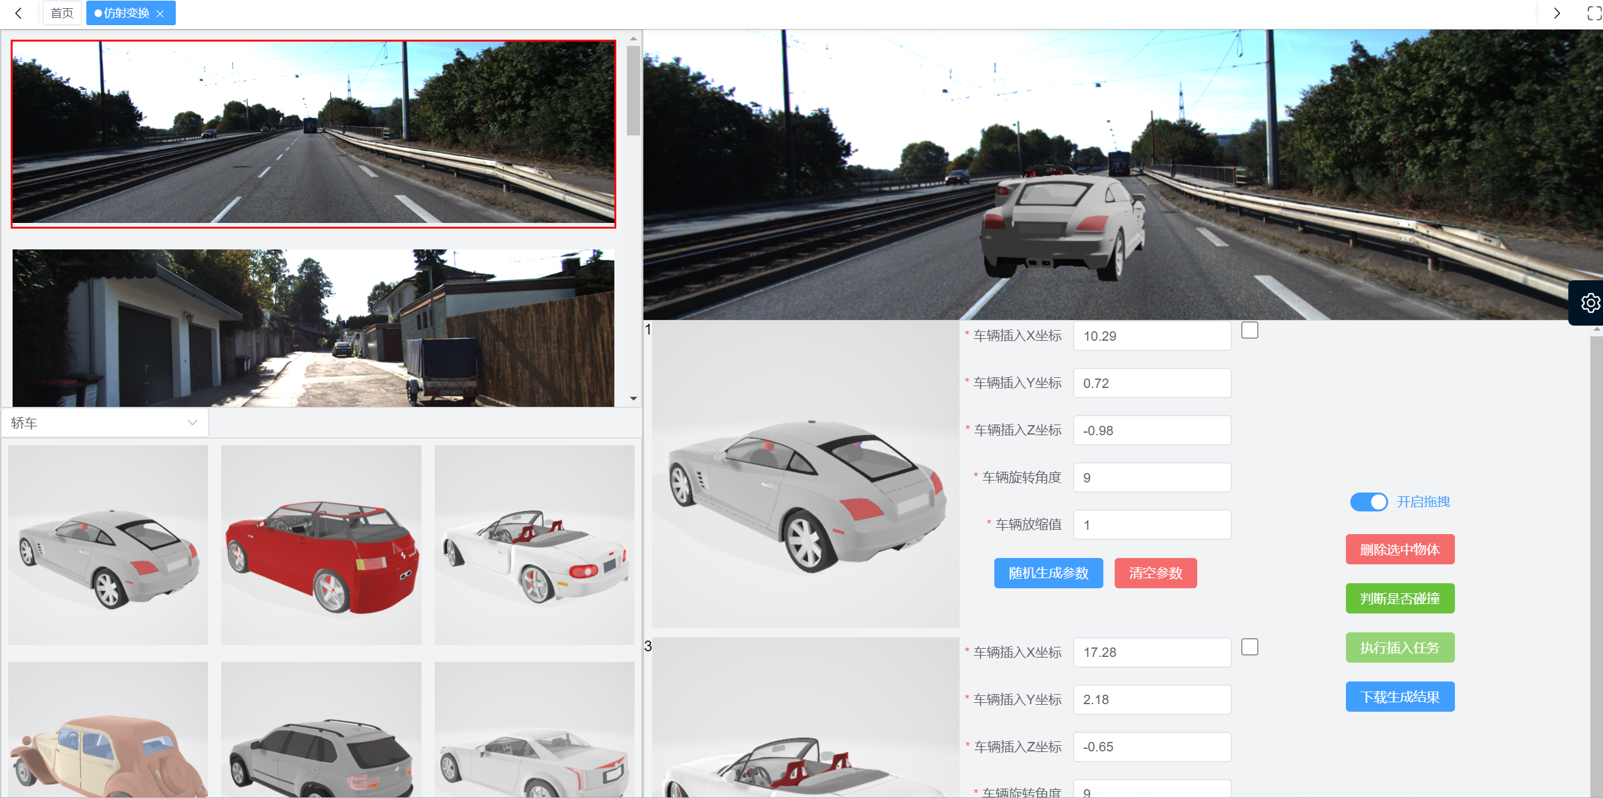
Task: Close the 仿射变换 tab with X
Action: pyautogui.click(x=161, y=14)
